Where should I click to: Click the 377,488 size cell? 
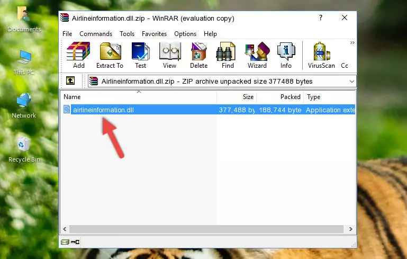coord(237,110)
